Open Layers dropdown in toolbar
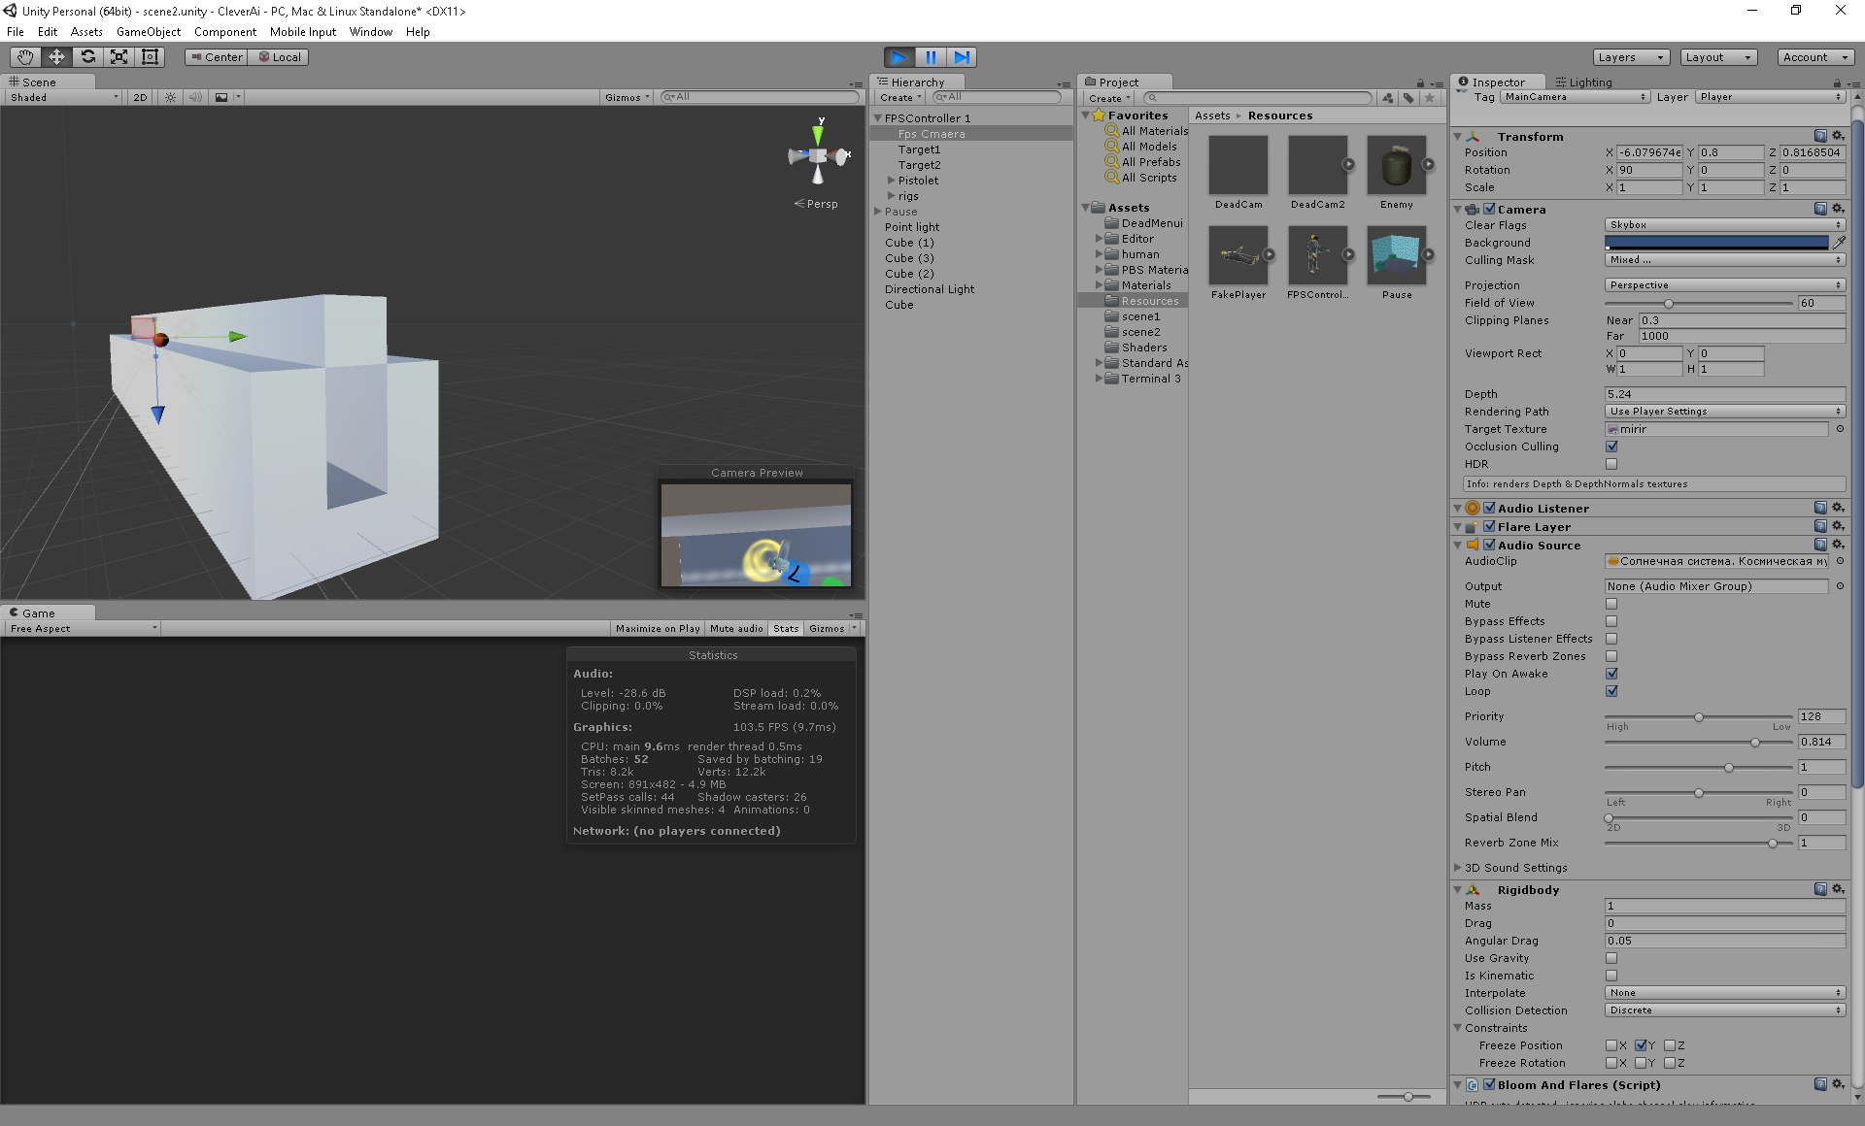This screenshot has width=1865, height=1126. pos(1631,57)
